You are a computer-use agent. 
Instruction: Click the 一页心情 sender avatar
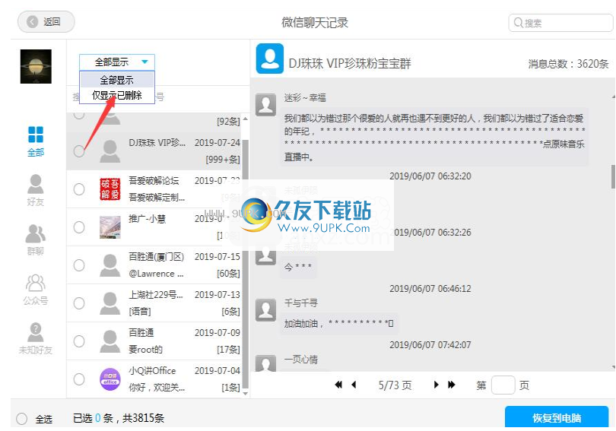click(x=266, y=363)
